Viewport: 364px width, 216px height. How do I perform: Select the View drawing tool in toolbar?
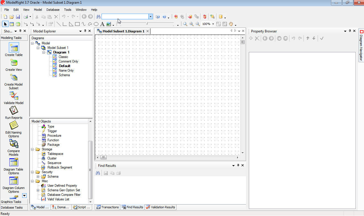coord(18,24)
